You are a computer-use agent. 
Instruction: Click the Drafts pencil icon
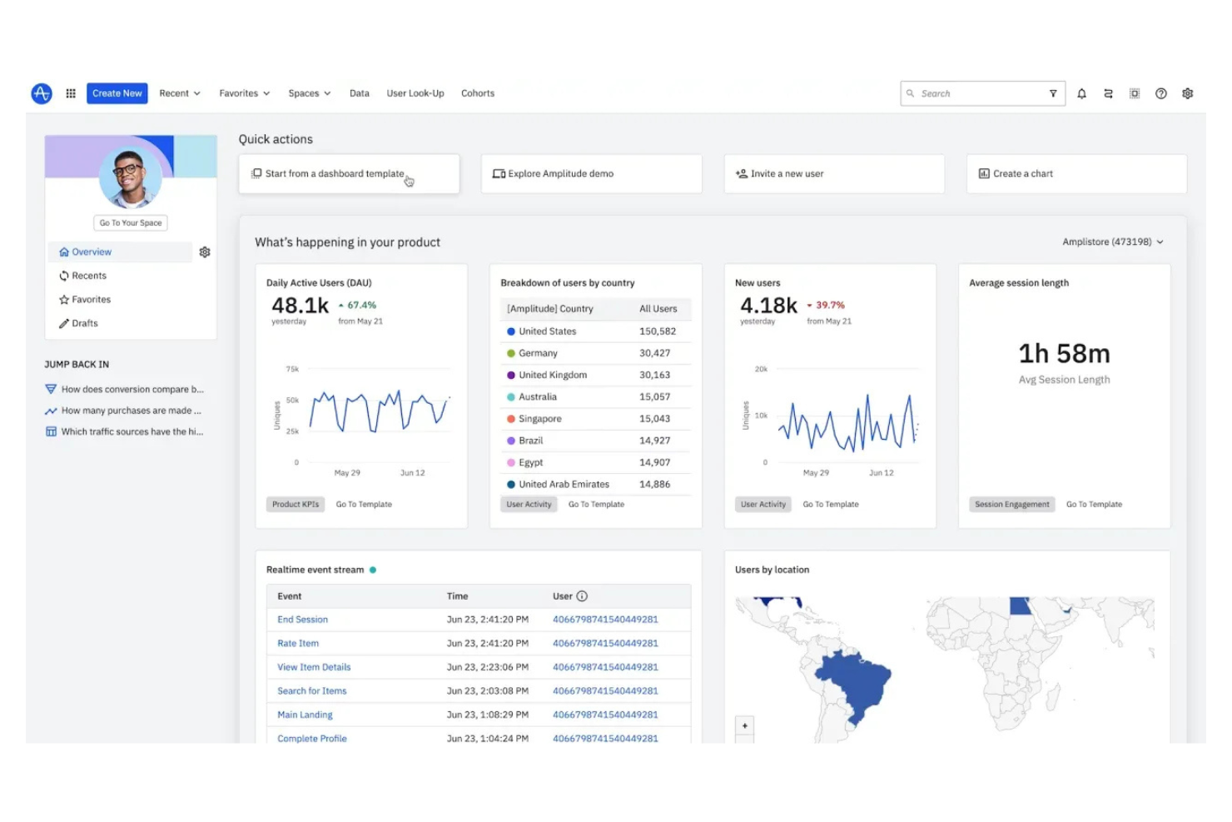[63, 323]
